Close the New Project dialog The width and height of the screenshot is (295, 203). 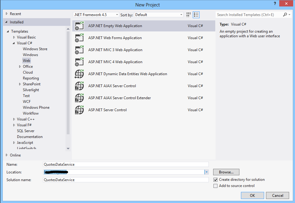(x=286, y=4)
